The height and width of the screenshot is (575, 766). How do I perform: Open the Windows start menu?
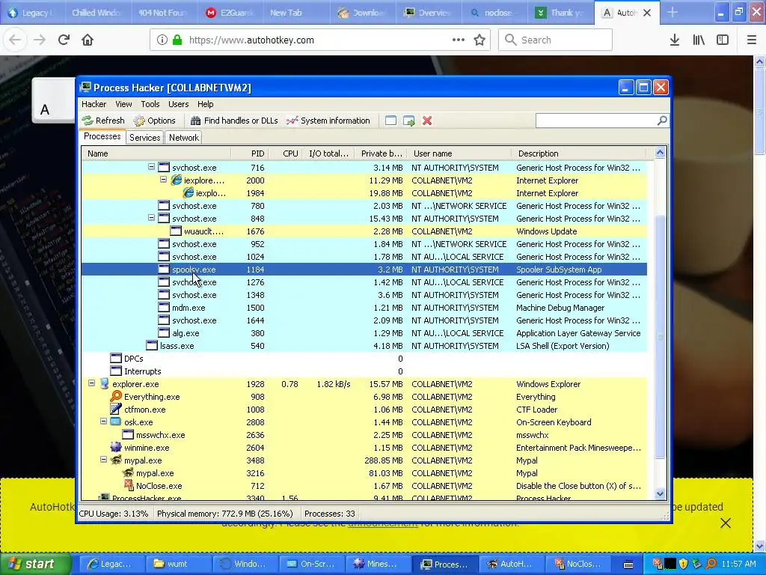(35, 564)
